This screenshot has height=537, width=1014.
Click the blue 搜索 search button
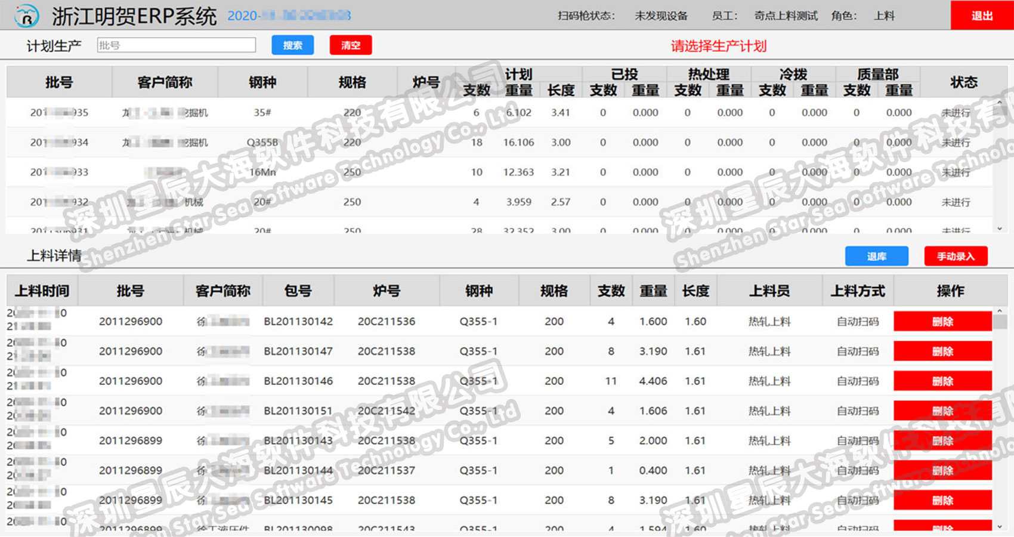[293, 45]
